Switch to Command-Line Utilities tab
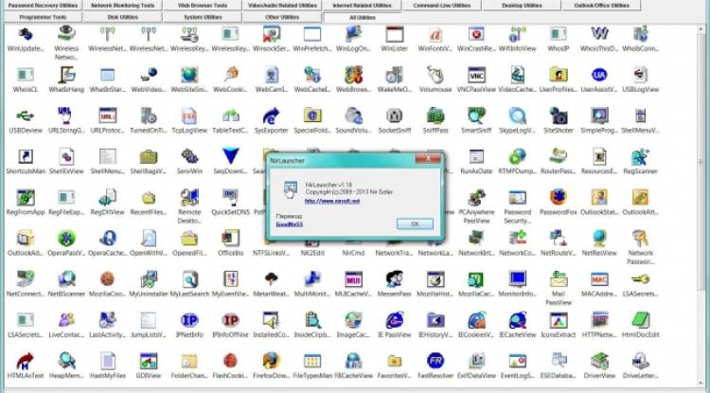 tap(441, 6)
